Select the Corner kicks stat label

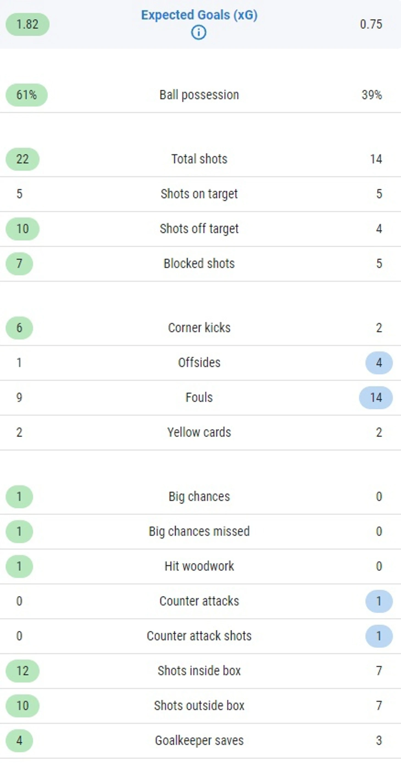click(x=199, y=328)
